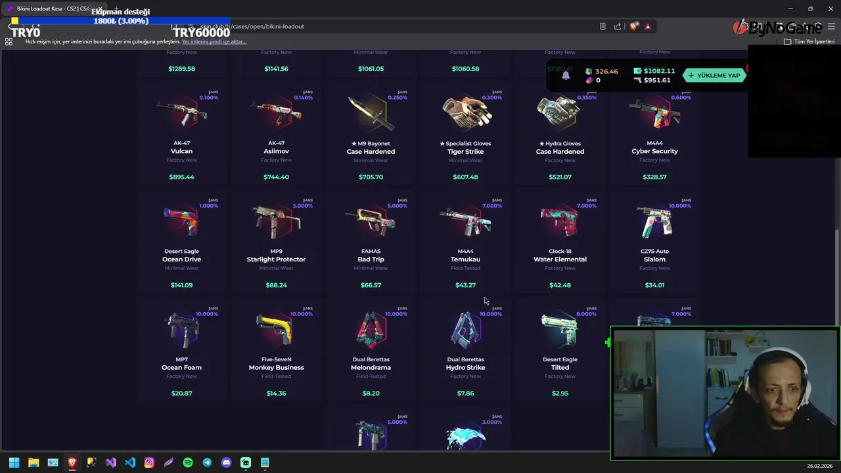This screenshot has width=841, height=473.
Task: Click the Brave Rewards triangle icon
Action: coord(648,26)
